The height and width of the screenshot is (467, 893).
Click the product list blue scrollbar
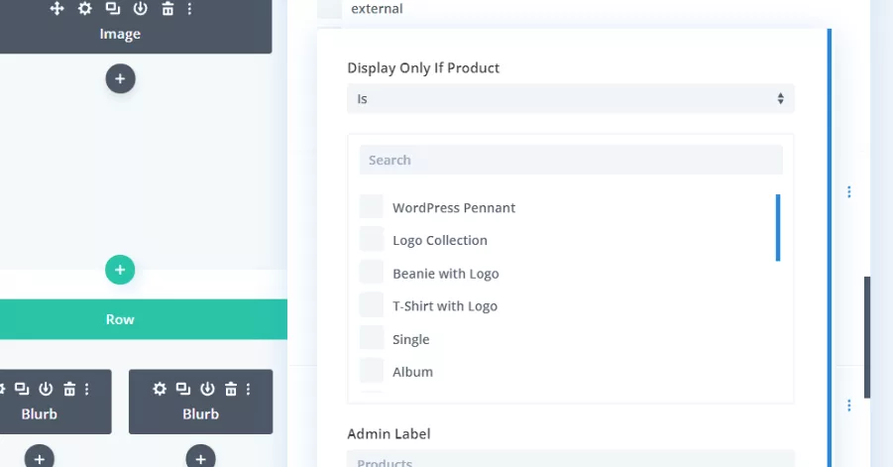[778, 228]
